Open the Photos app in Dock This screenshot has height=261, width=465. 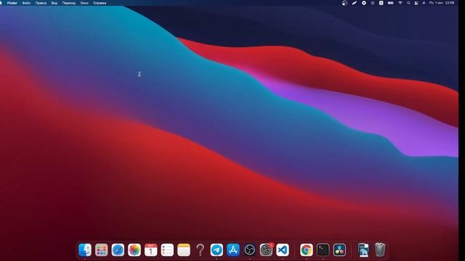(134, 250)
